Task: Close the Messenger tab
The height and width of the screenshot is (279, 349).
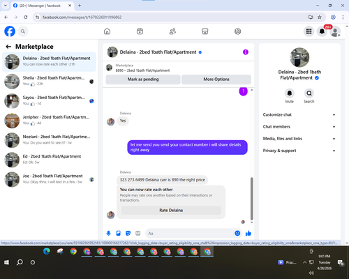Action: 70,6
